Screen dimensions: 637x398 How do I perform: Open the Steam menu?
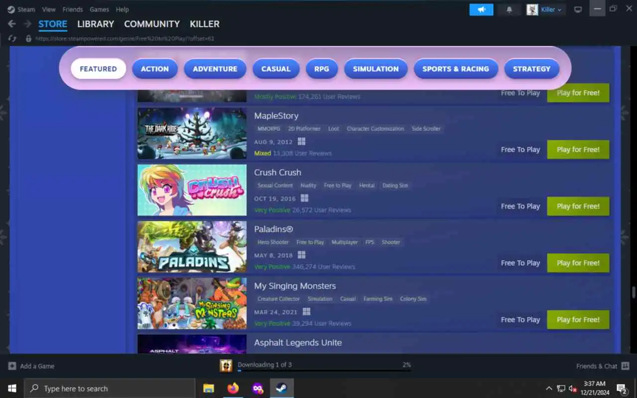(26, 9)
